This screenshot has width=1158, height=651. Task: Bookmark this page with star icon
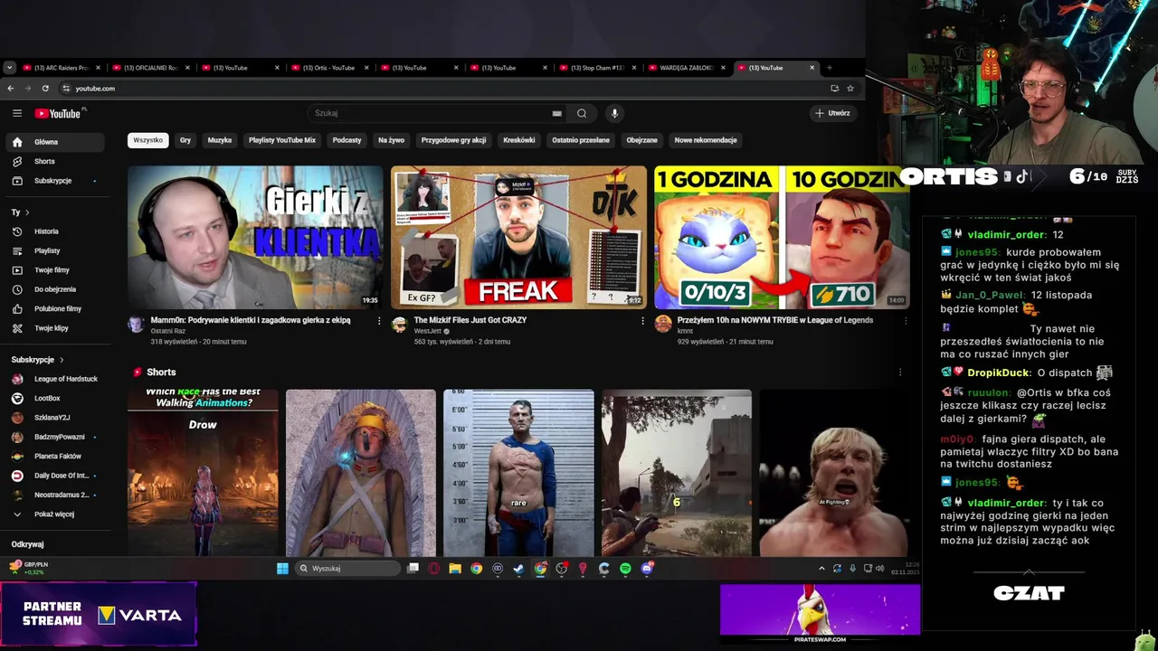click(850, 89)
